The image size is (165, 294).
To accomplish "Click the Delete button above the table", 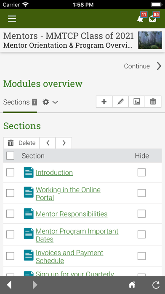I will 21,143.
